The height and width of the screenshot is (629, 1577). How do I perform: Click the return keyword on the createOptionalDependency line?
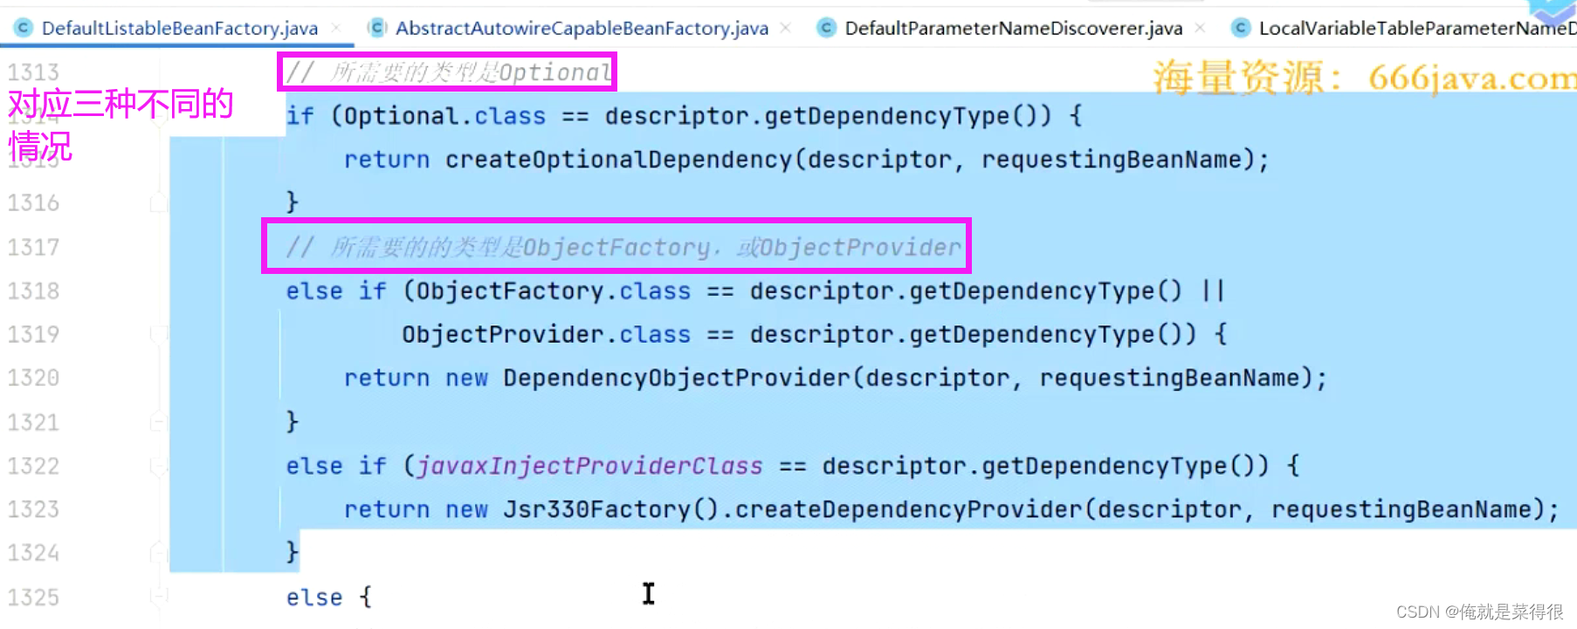coord(387,160)
